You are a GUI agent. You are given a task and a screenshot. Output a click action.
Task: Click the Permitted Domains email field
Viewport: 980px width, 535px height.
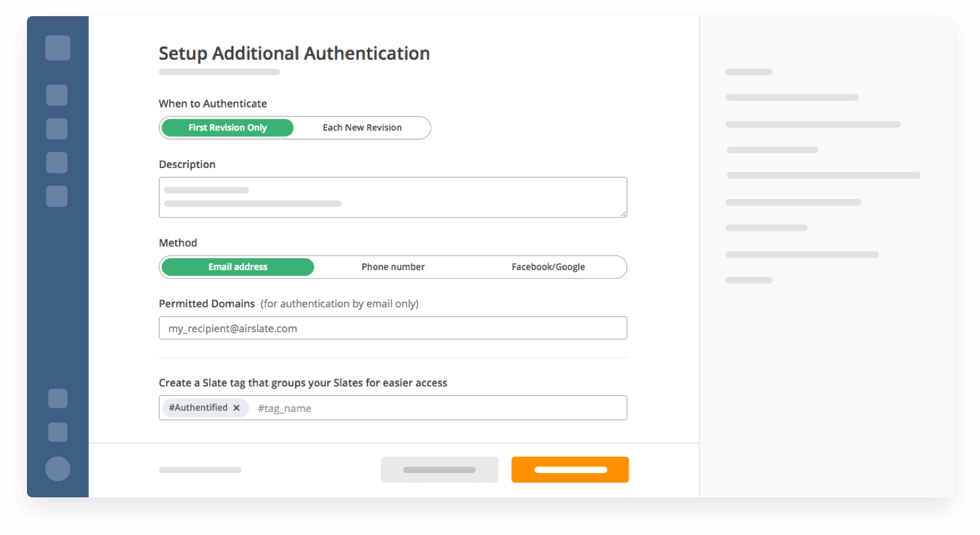393,329
